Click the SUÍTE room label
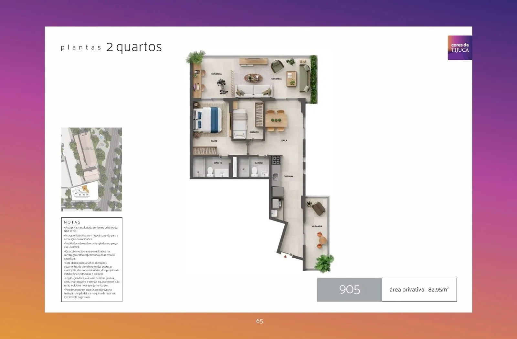Image resolution: width=517 pixels, height=339 pixels. (x=214, y=141)
